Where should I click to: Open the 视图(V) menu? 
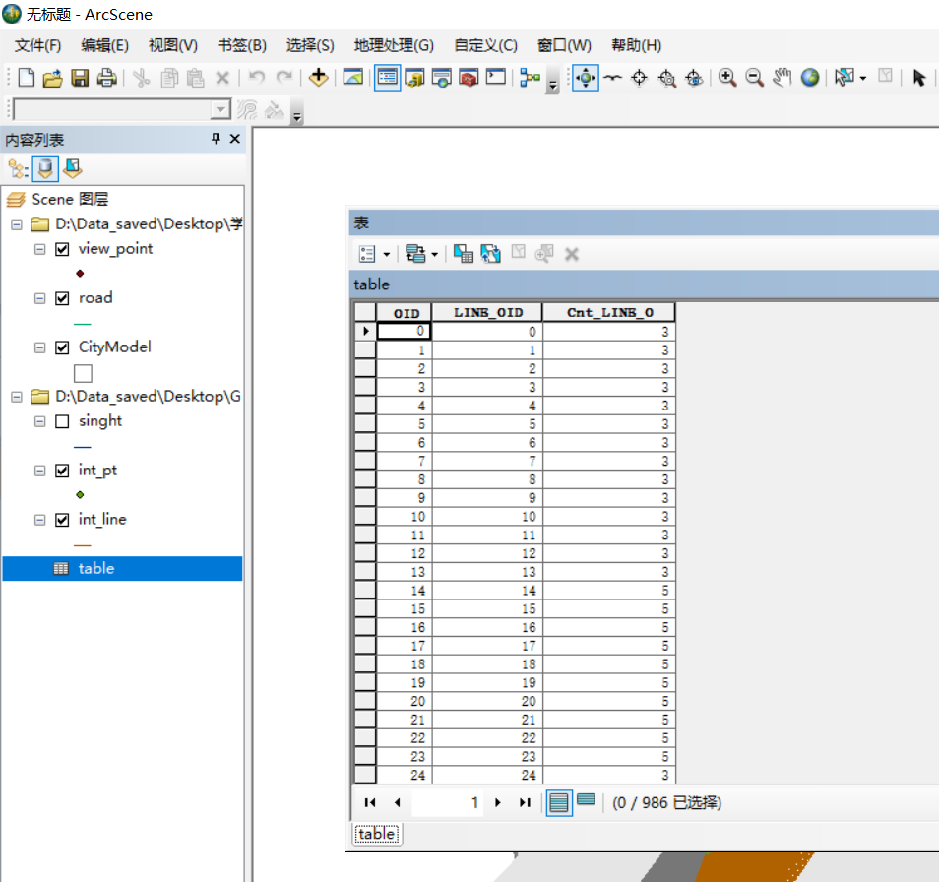pyautogui.click(x=173, y=45)
